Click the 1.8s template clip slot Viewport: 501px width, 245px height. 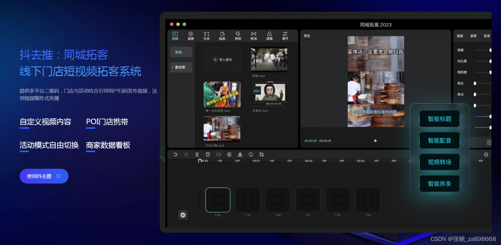click(x=278, y=200)
